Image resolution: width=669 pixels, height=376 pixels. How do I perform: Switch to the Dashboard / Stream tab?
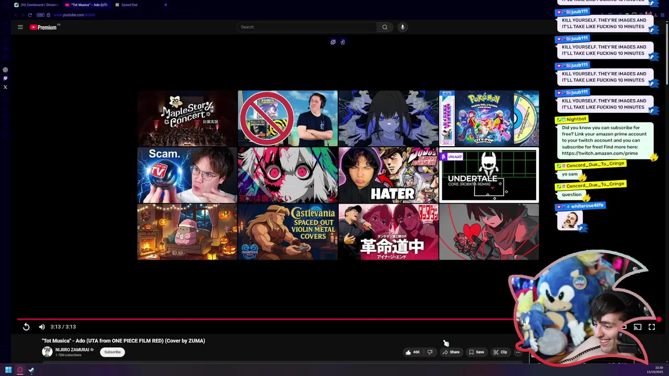[36, 5]
